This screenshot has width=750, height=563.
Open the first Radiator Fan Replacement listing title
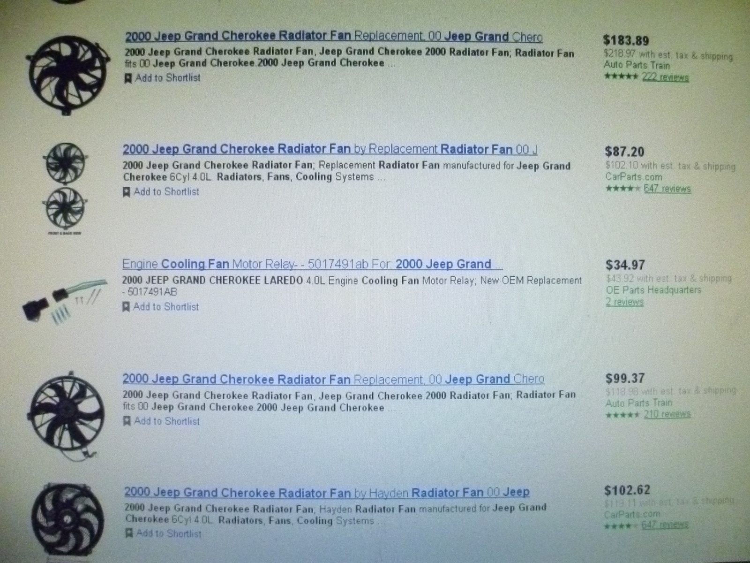334,37
